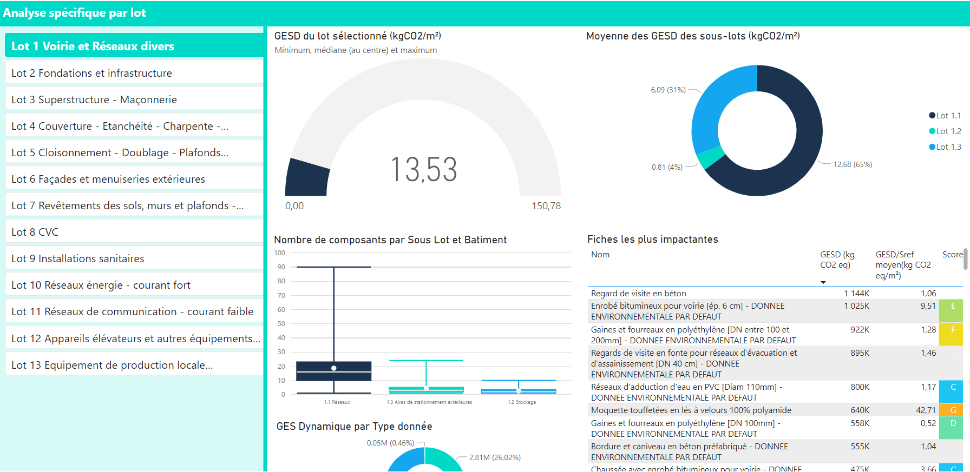970x472 pixels.
Task: Click the table's vertical scrollbar
Action: click(966, 259)
